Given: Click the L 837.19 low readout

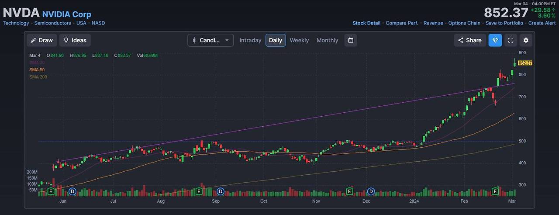Looking at the screenshot, I should point(100,55).
